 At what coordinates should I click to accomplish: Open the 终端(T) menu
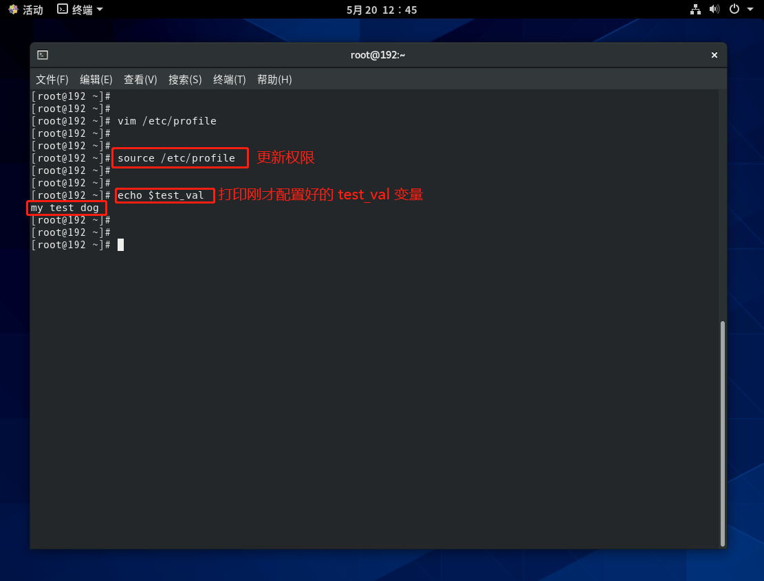click(x=229, y=80)
